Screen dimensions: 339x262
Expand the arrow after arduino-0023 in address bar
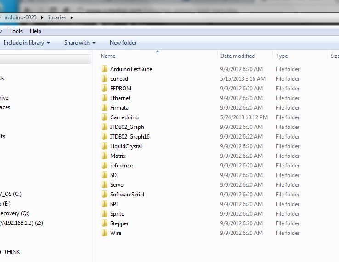(x=42, y=17)
